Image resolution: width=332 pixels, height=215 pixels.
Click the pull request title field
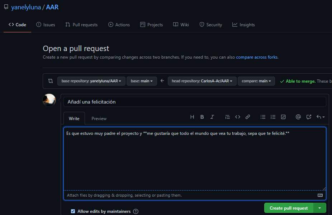pyautogui.click(x=195, y=102)
